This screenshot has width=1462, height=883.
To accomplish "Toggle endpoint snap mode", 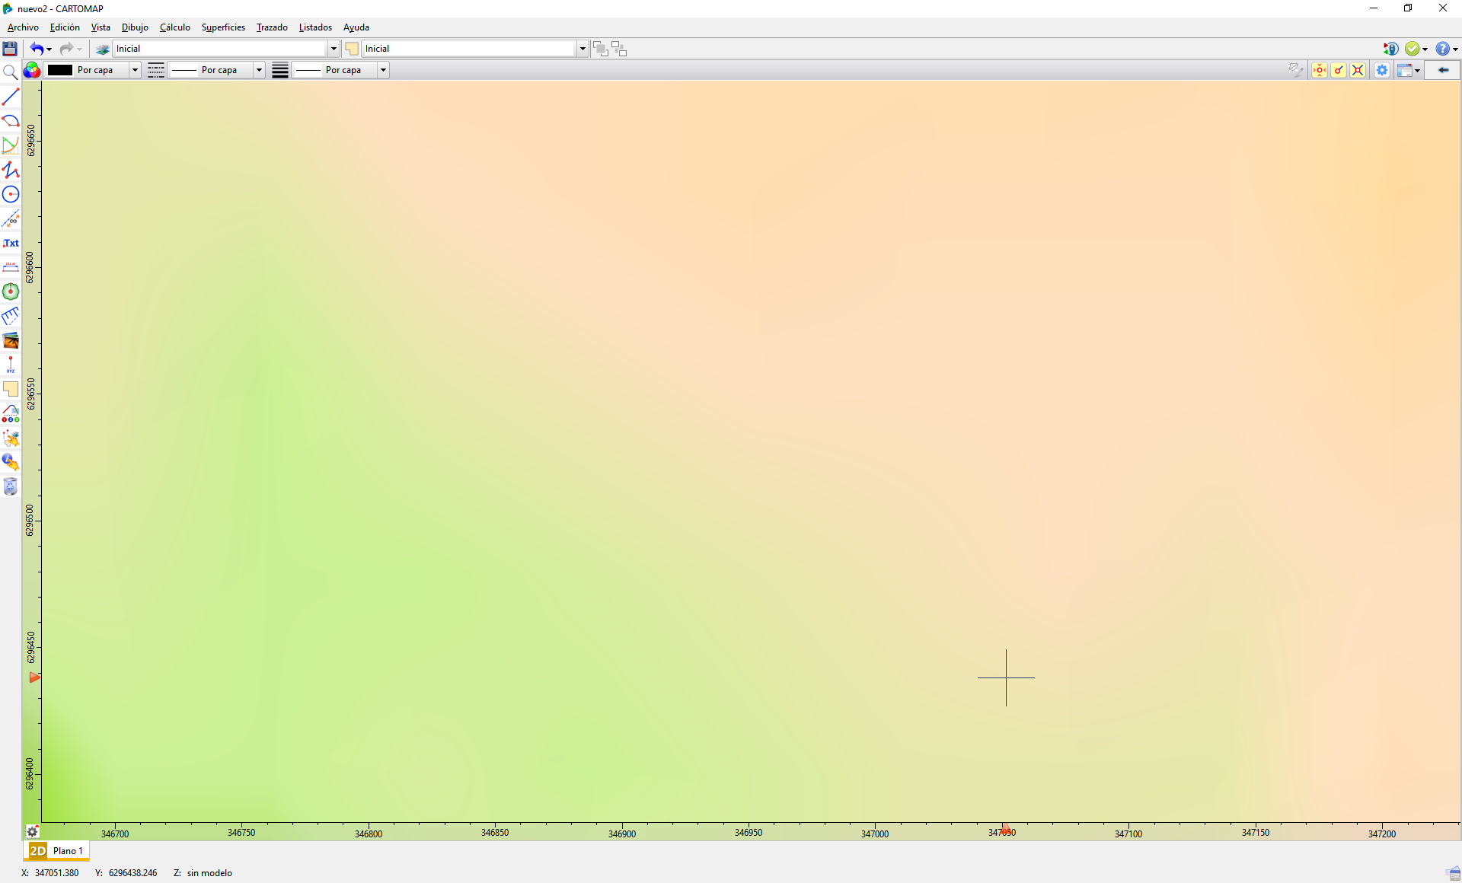I will [1339, 70].
